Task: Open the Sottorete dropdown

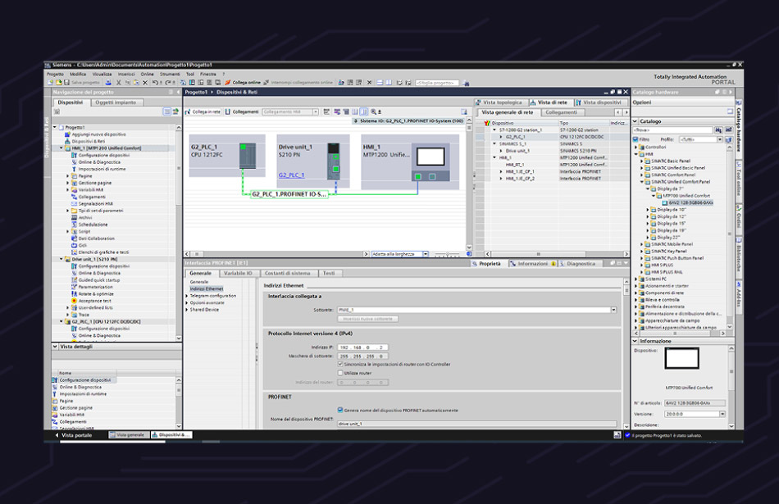Action: (x=614, y=310)
